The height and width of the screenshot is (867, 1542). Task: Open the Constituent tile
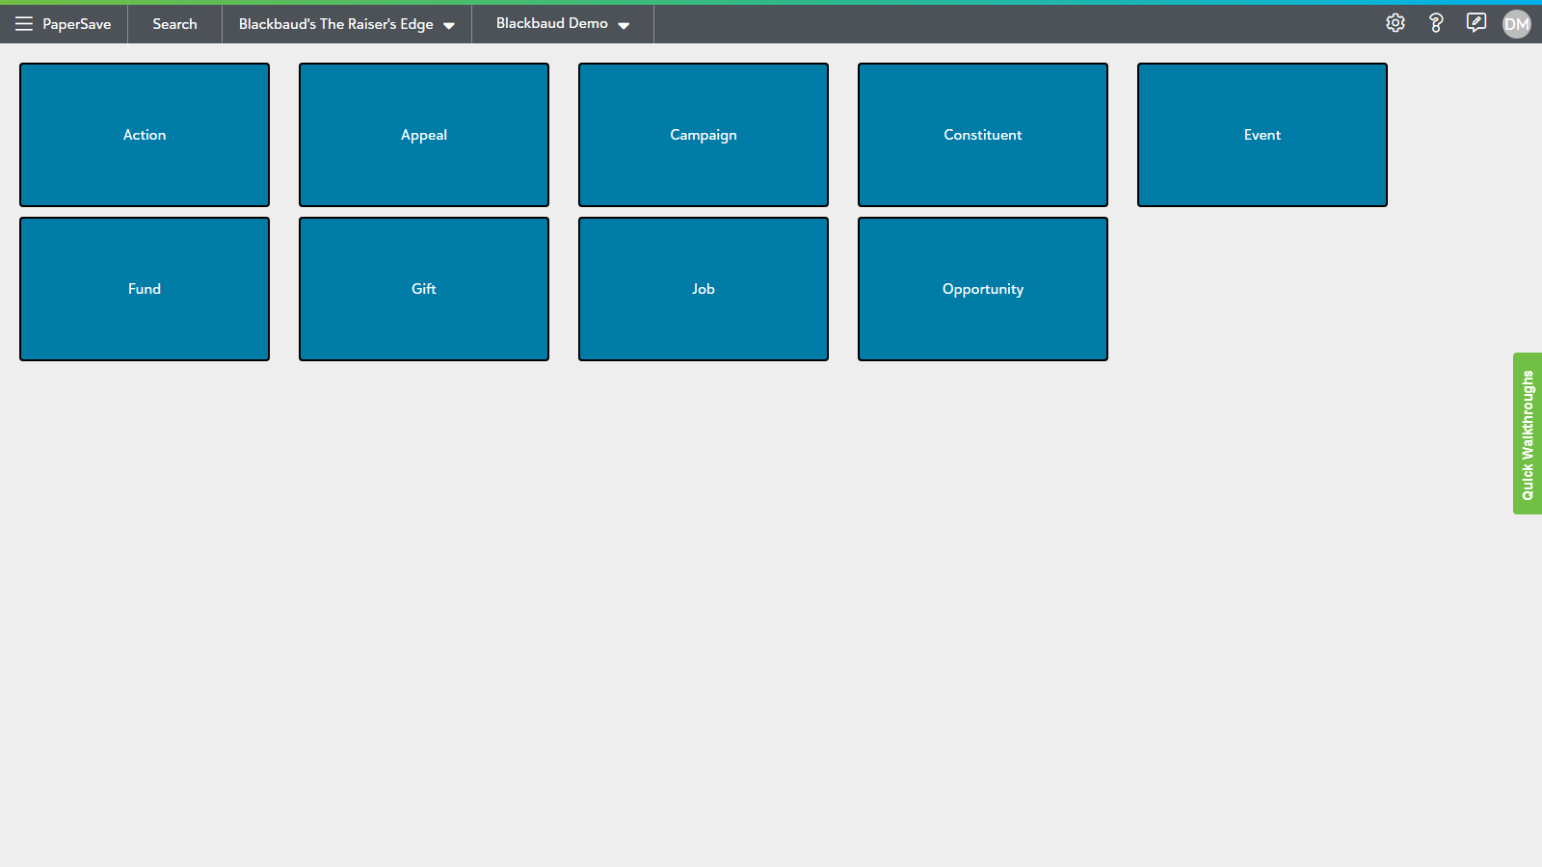[x=983, y=135]
